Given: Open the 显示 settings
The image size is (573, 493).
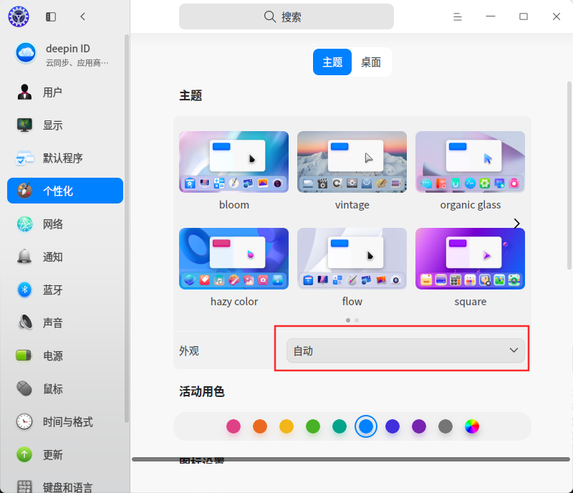Looking at the screenshot, I should tap(65, 125).
